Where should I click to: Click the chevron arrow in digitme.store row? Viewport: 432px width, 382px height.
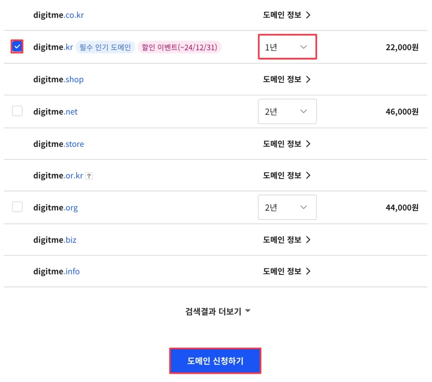click(308, 144)
